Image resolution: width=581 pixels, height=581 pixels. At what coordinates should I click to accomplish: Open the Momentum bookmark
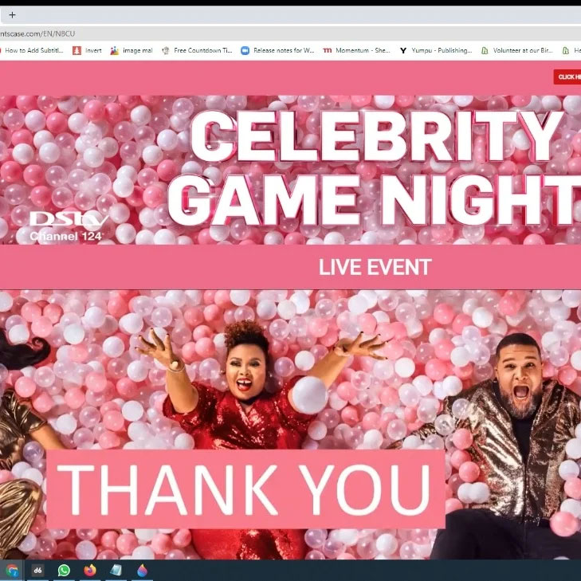point(356,50)
